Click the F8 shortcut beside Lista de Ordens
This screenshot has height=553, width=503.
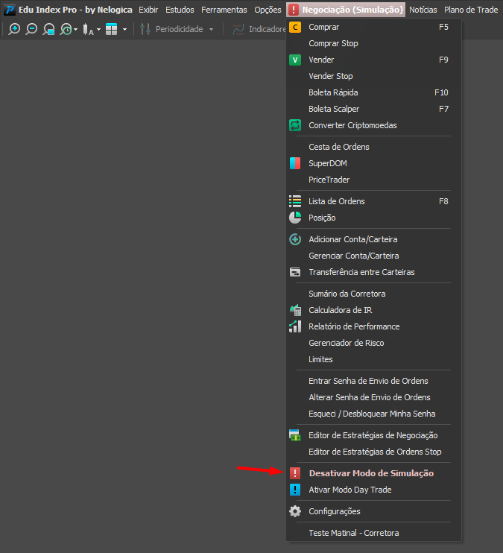(x=443, y=201)
